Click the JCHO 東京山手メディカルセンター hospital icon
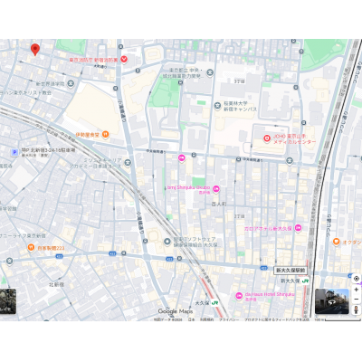 (x=267, y=138)
